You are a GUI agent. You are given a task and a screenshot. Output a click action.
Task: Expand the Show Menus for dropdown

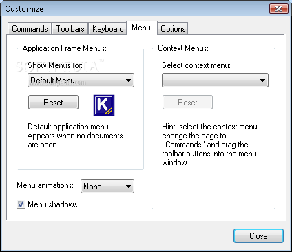pos(81,81)
